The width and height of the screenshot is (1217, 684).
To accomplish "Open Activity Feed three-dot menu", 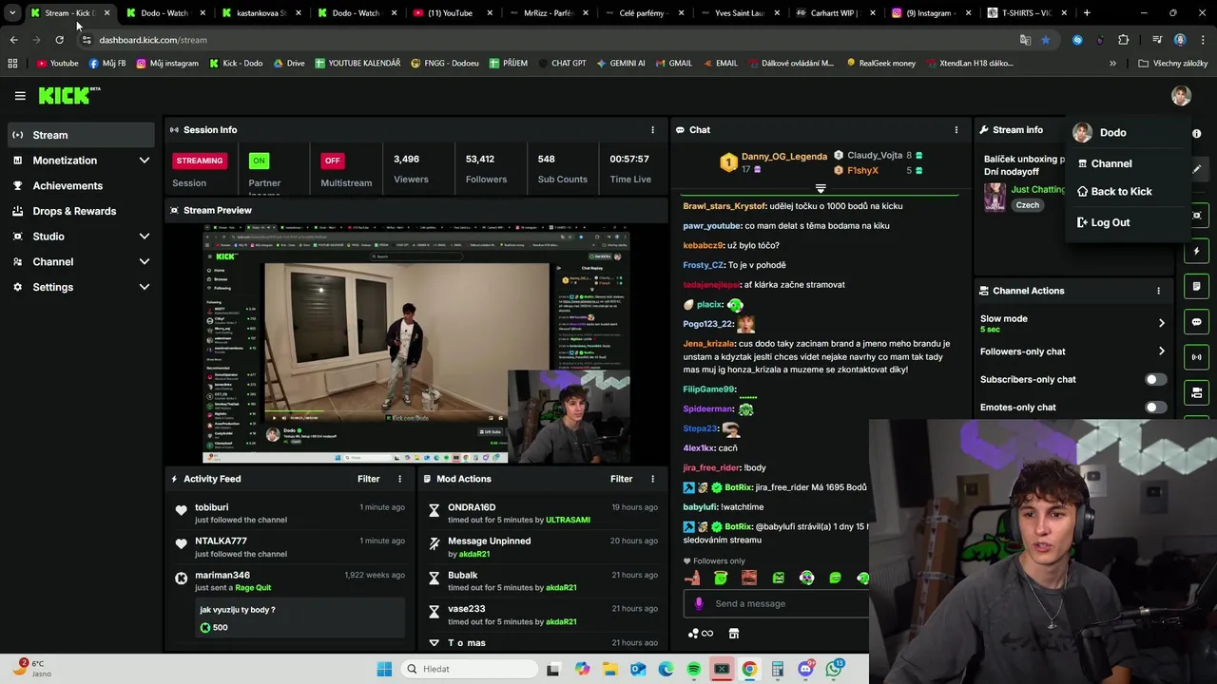I will coord(399,479).
